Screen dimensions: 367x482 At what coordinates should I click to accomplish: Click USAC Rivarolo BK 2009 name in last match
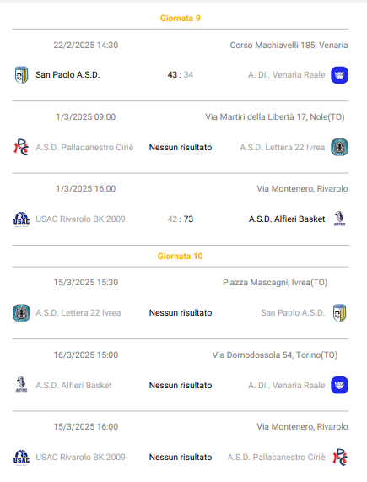80,458
